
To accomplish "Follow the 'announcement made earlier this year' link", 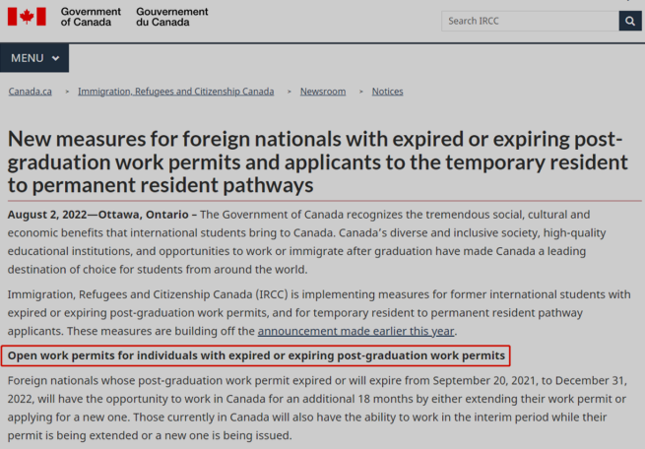I will (355, 331).
